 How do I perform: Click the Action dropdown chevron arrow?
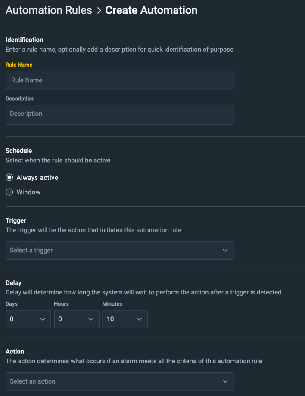tap(225, 381)
